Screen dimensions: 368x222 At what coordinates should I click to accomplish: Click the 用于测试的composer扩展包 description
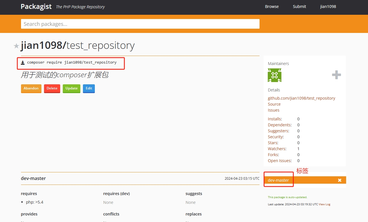[x=65, y=75]
